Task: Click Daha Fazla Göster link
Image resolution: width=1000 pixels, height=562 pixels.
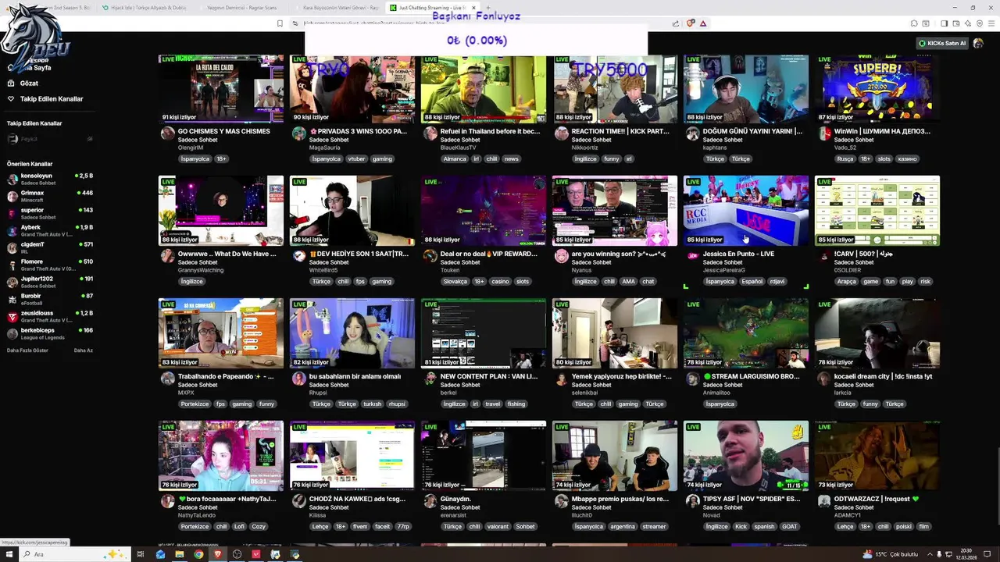Action: (x=27, y=350)
